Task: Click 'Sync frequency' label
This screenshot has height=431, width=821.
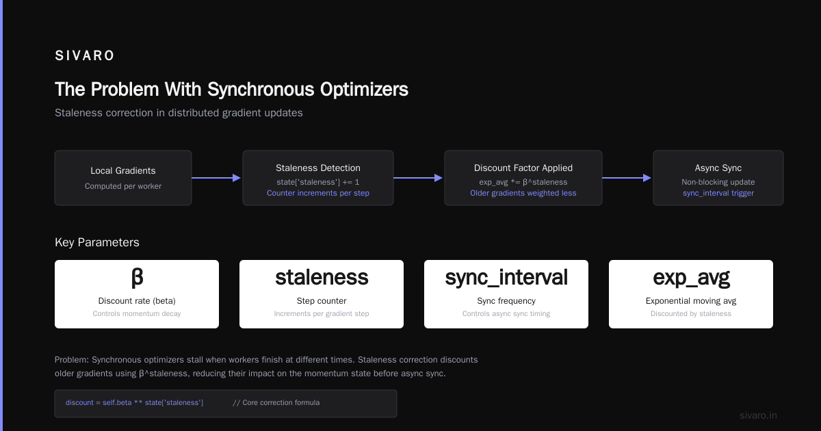Action: click(x=506, y=301)
